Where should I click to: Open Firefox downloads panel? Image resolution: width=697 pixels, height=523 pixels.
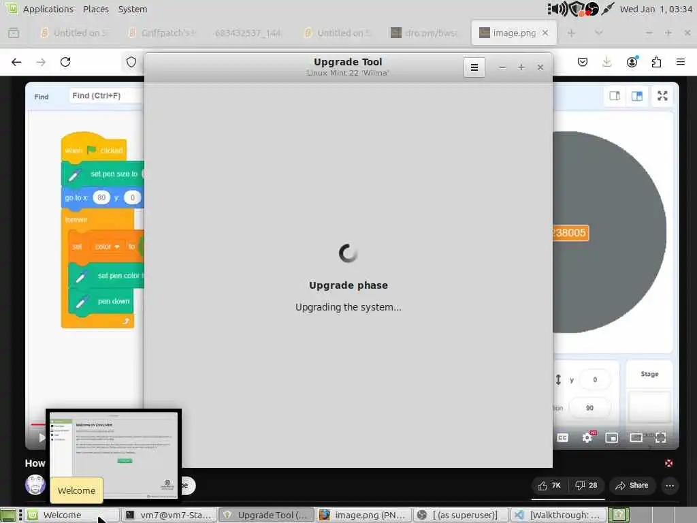point(606,62)
